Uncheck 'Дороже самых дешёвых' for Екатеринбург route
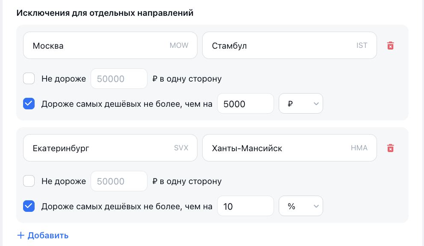The image size is (424, 246). tap(29, 206)
